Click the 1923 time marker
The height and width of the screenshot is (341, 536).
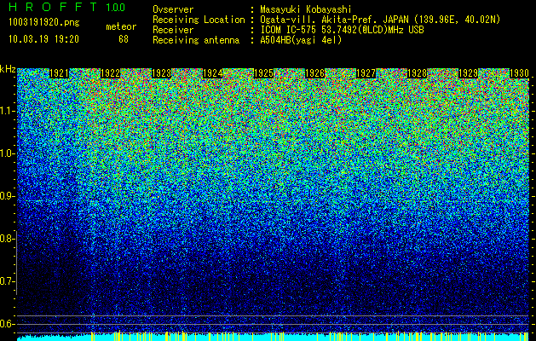click(161, 73)
